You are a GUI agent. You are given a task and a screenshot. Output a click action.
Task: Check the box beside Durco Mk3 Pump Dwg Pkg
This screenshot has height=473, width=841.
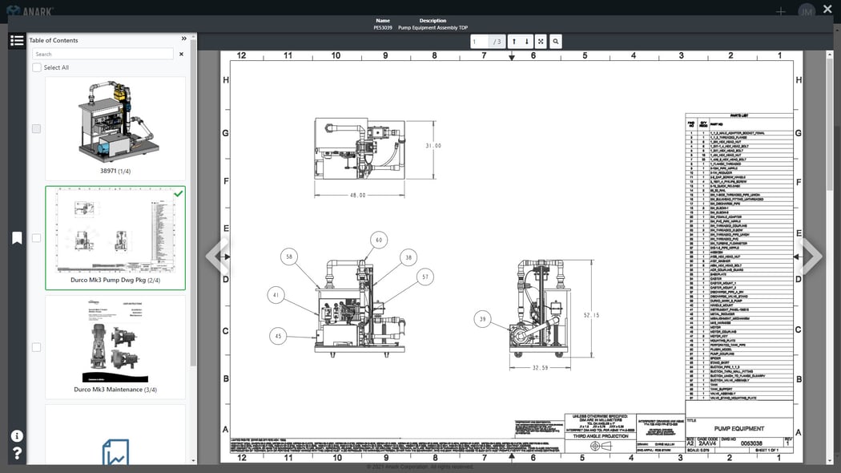pos(37,238)
